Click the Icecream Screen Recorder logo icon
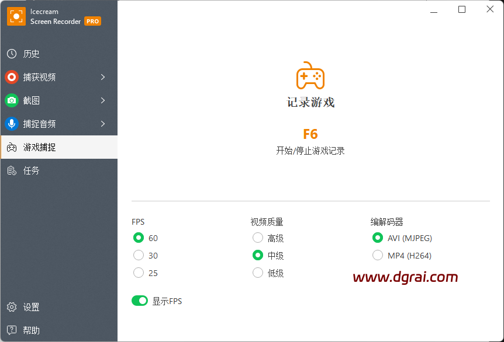 [16, 16]
